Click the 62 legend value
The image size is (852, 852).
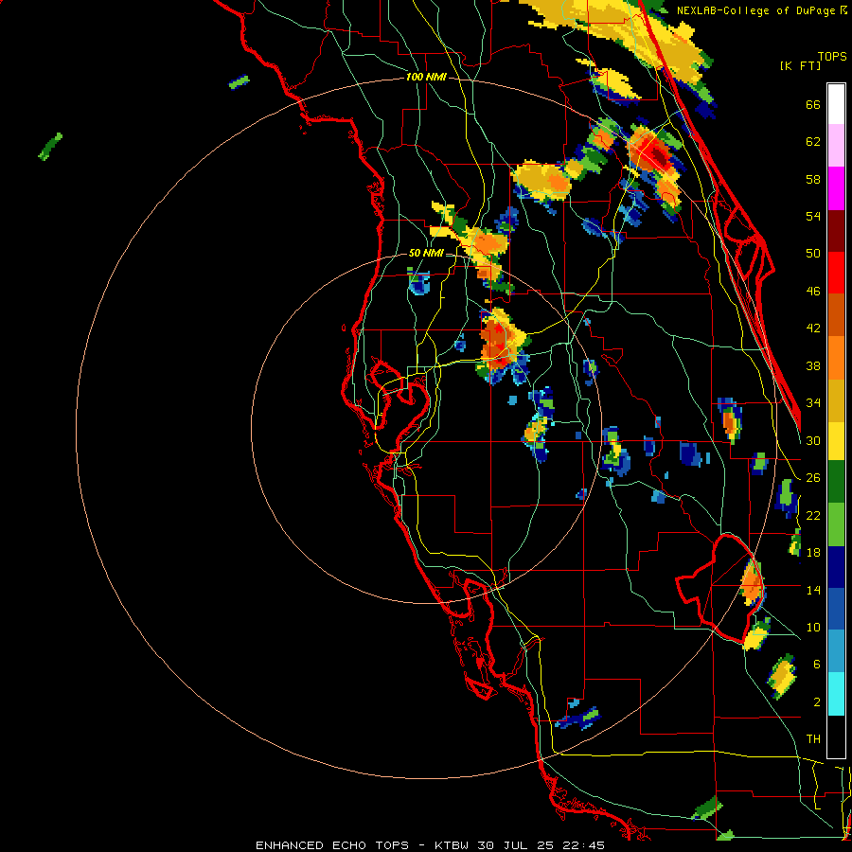point(813,141)
